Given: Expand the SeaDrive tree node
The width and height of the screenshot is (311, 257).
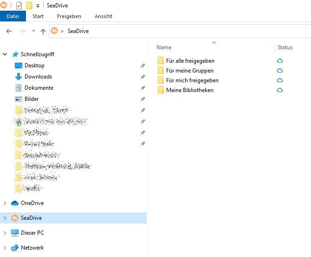Looking at the screenshot, I should coord(6,218).
